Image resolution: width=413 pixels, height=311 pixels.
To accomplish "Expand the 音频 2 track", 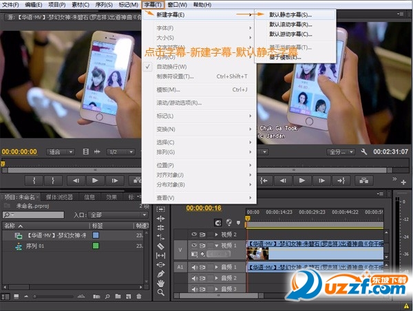I will tap(217, 278).
